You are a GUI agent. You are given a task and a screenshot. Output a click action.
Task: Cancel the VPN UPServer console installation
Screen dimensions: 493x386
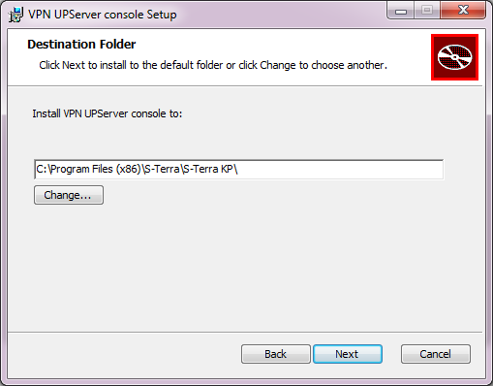436,354
